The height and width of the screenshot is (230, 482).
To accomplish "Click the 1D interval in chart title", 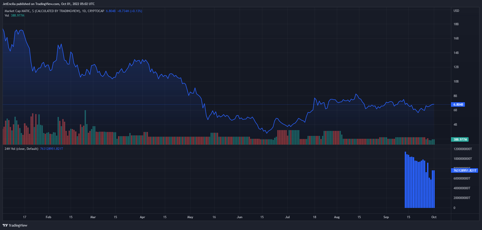I will [x=84, y=11].
